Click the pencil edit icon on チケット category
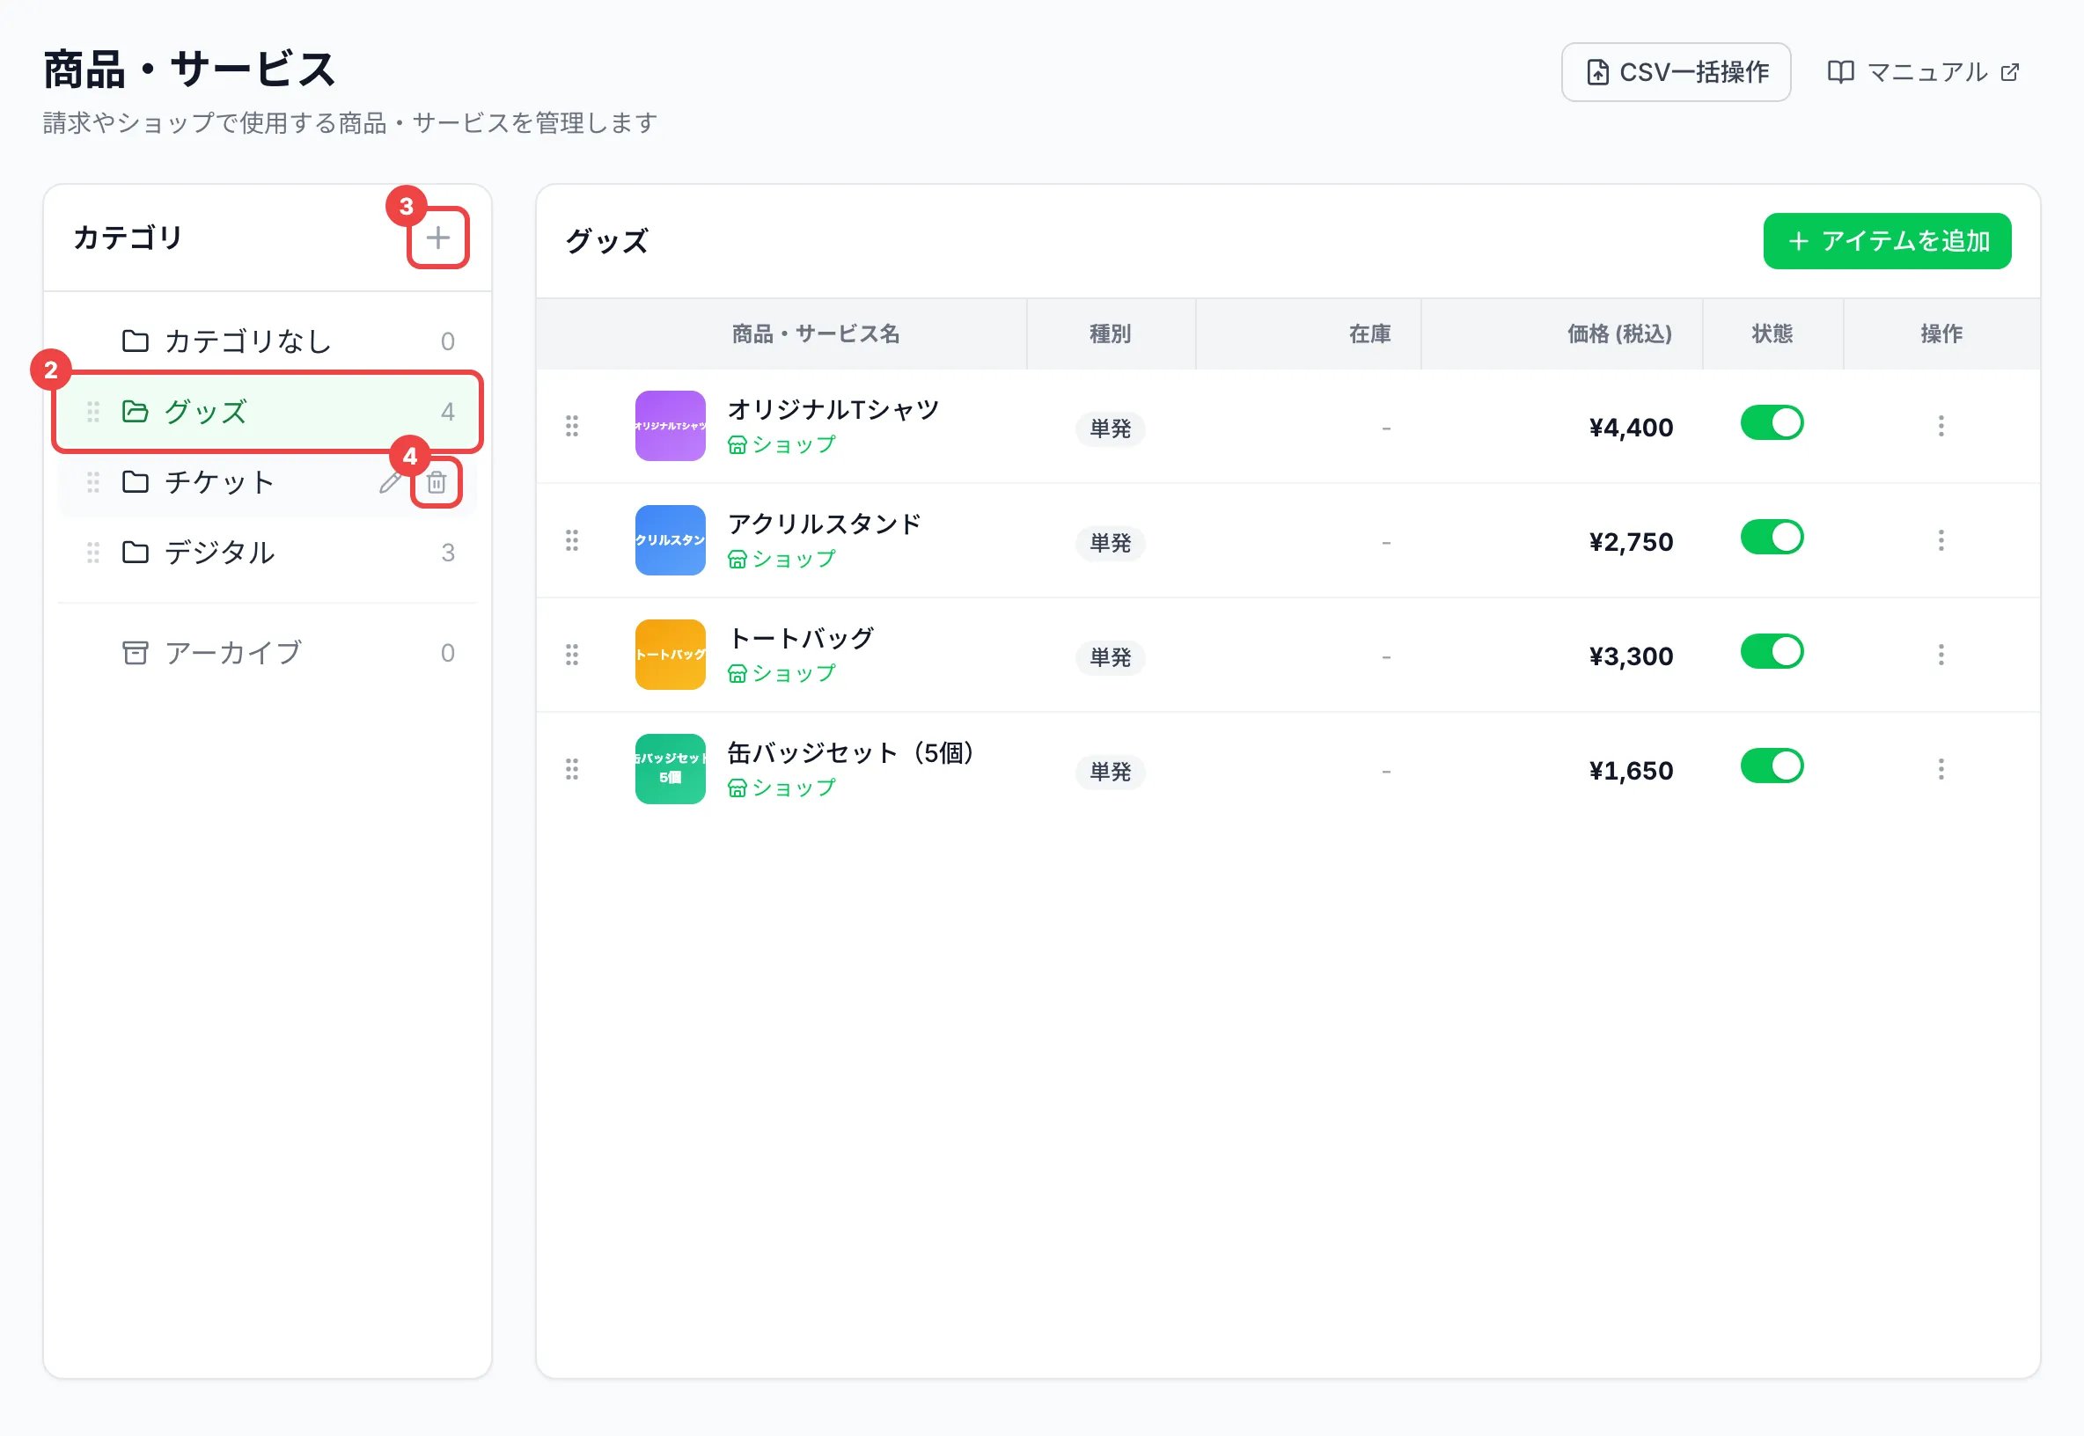The width and height of the screenshot is (2084, 1436). (x=391, y=482)
